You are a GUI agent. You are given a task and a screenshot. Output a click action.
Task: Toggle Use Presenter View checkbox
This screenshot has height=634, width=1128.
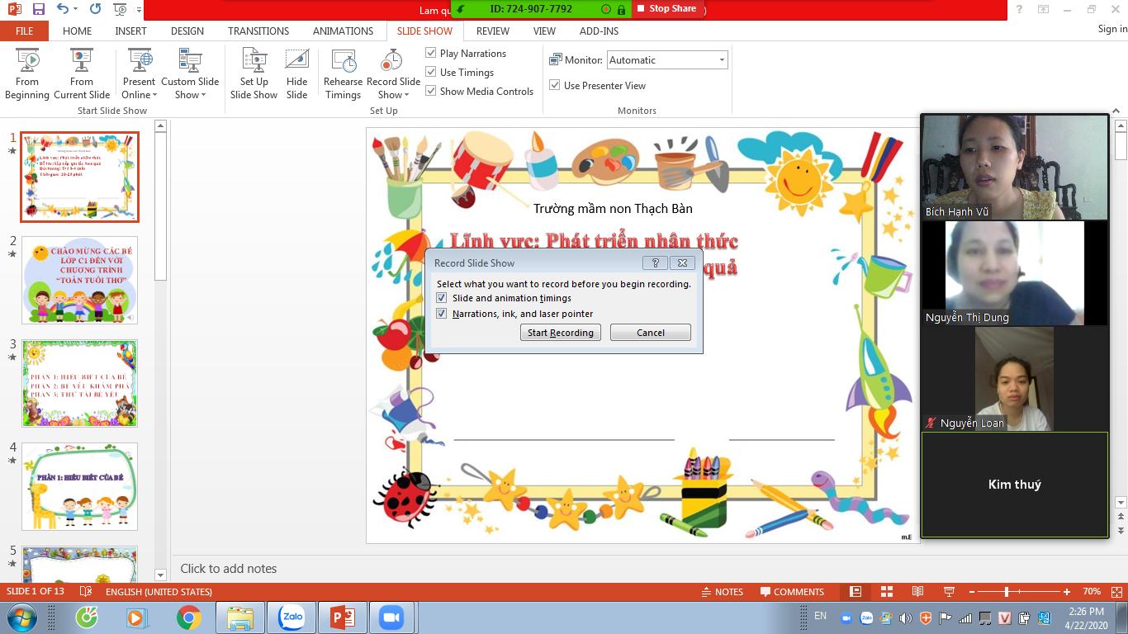pos(555,86)
